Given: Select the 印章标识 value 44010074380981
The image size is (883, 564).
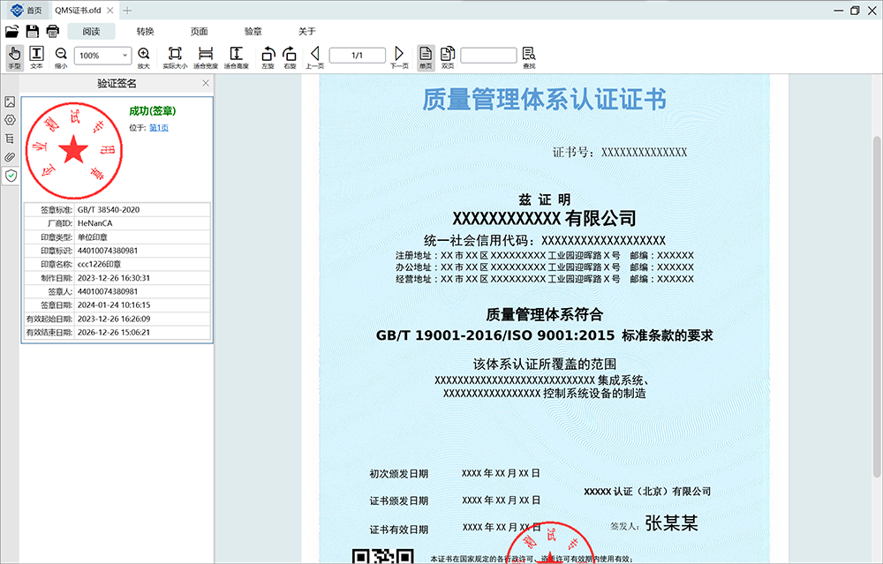Looking at the screenshot, I should click(108, 251).
